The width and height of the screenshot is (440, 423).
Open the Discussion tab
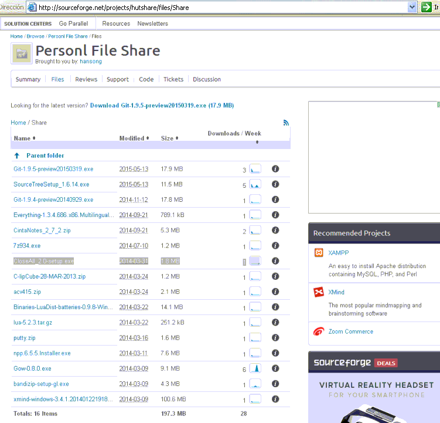pyautogui.click(x=207, y=79)
